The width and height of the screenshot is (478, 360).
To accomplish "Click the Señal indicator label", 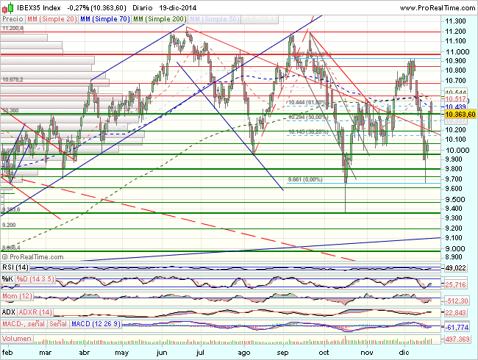I will [x=58, y=324].
